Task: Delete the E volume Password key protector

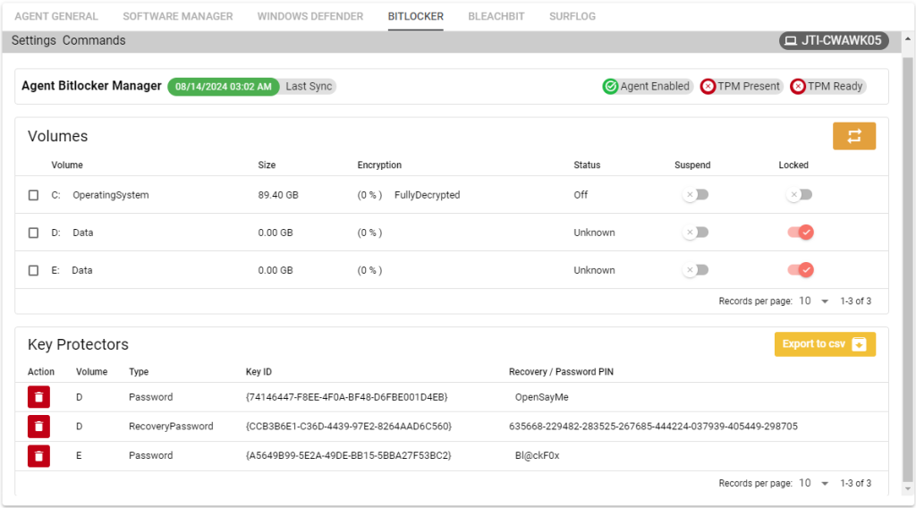Action: tap(38, 456)
